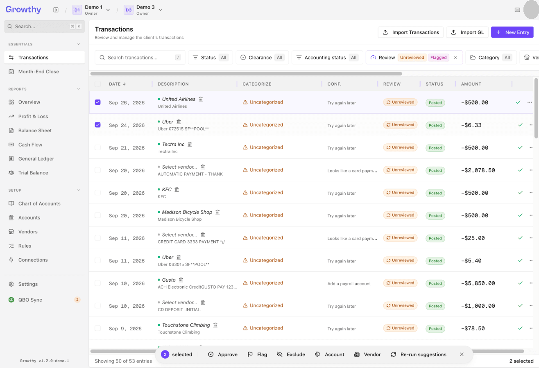Clear the Review filter with the X icon
Image resolution: width=539 pixels, height=368 pixels.
[455, 58]
